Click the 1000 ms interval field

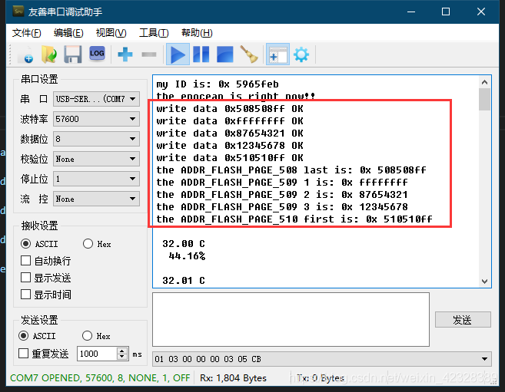97,354
